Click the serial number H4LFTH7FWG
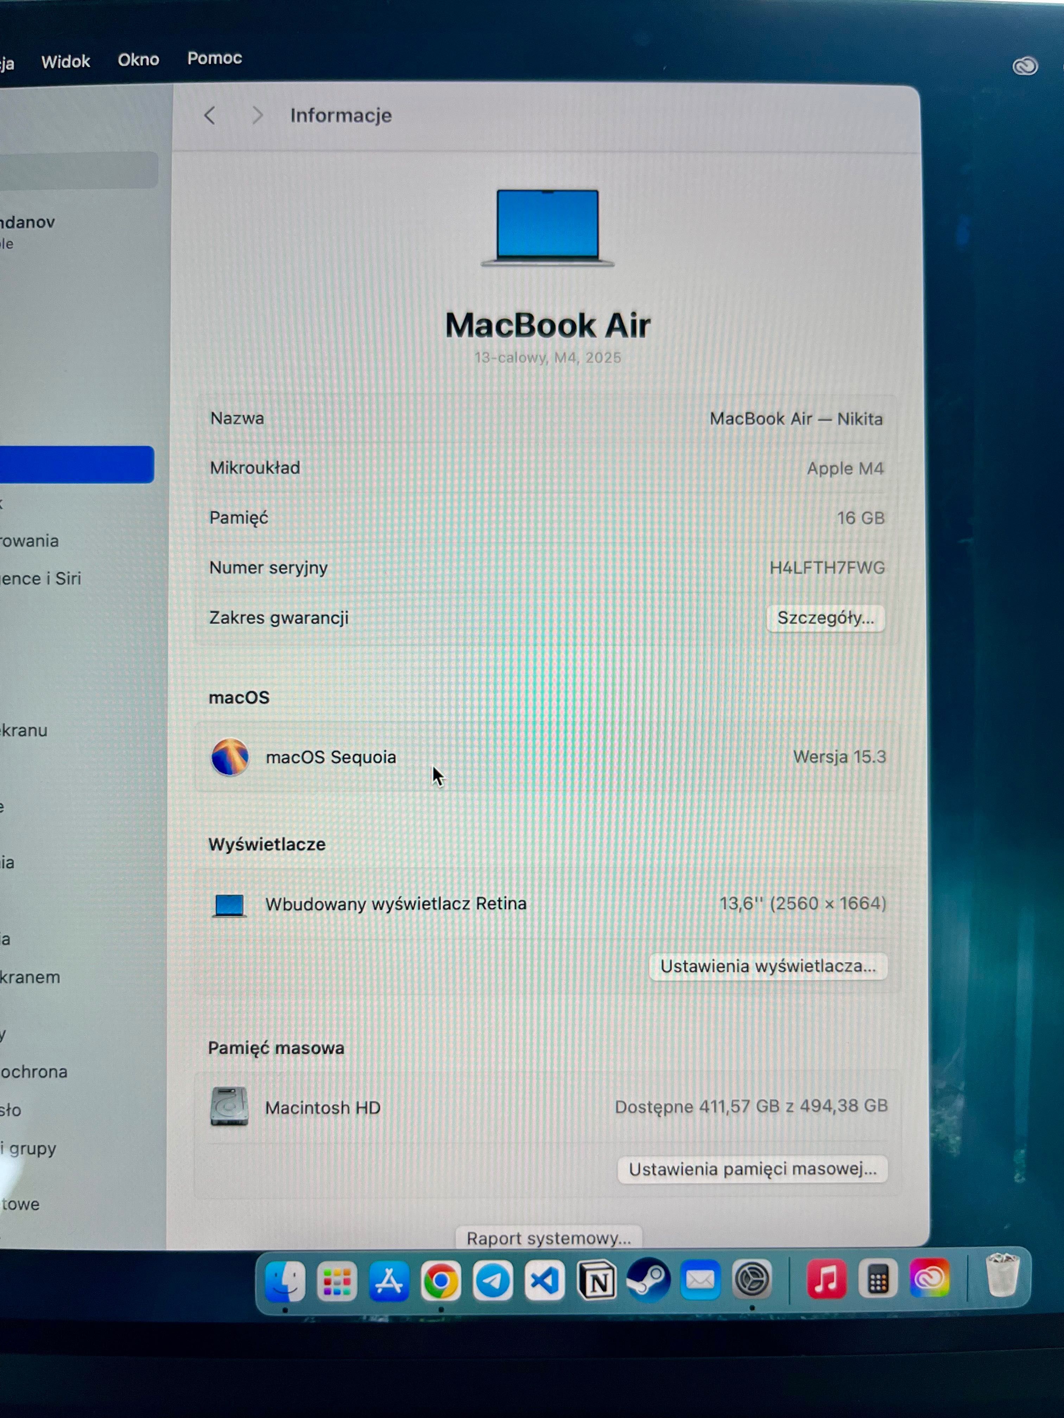 pos(827,568)
